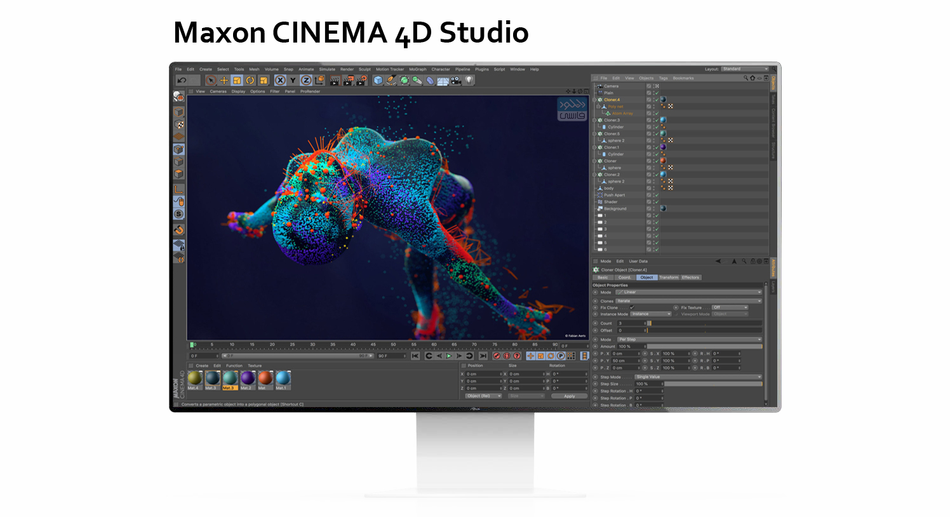Open the Fix Texture Off dropdown

pyautogui.click(x=730, y=307)
